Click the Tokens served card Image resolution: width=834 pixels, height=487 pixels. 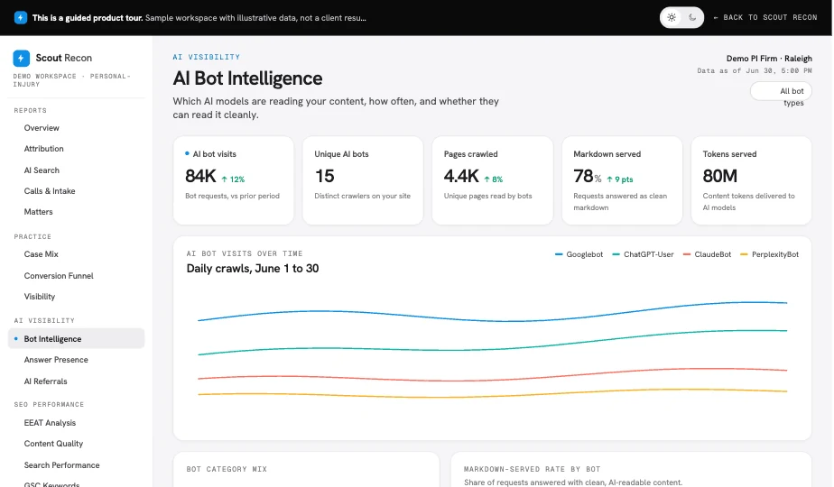[x=752, y=180]
